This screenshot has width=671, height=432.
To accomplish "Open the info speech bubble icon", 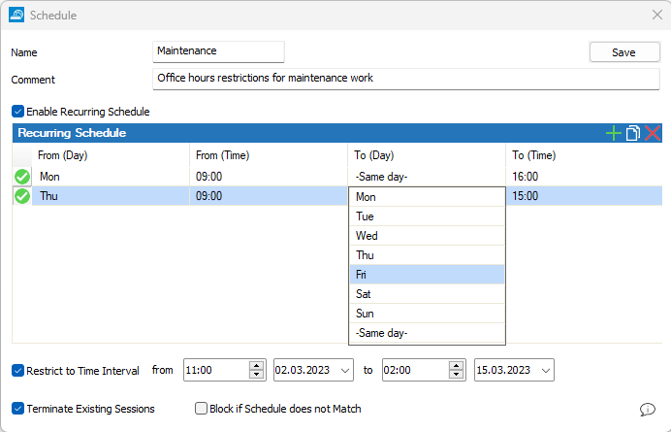I will coord(648,410).
